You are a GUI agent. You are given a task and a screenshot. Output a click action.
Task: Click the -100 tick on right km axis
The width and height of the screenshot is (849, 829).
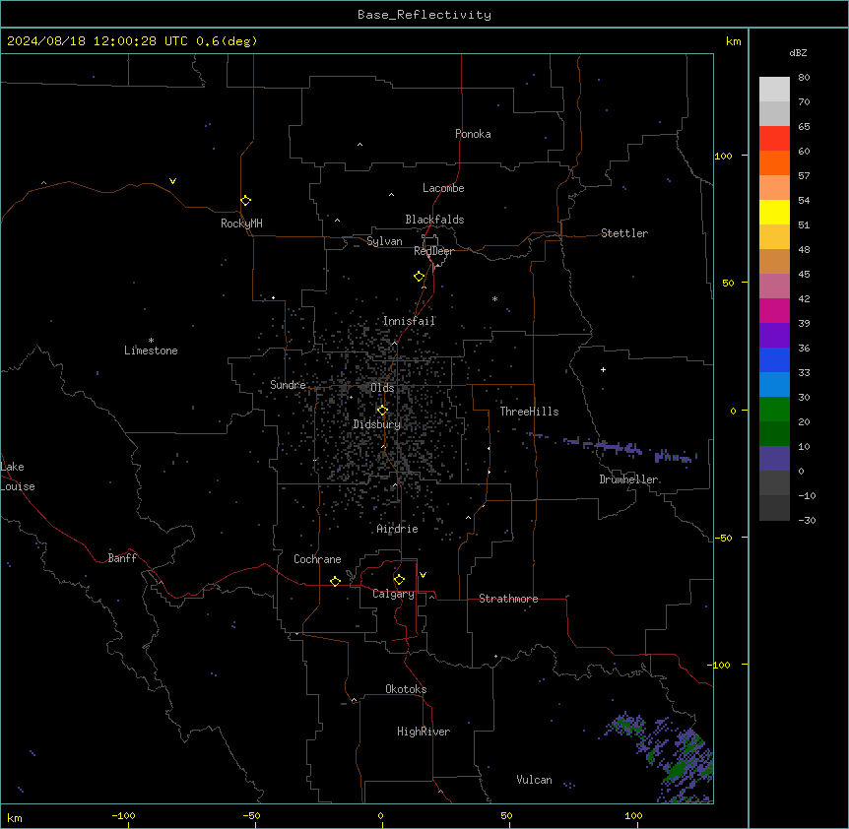click(720, 665)
